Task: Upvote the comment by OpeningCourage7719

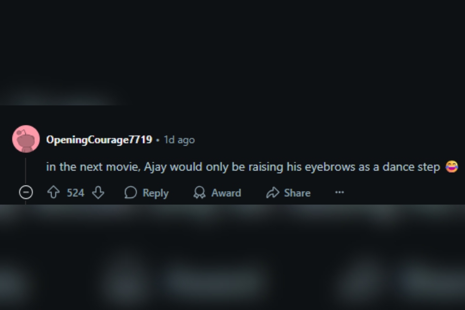Action: [x=53, y=193]
